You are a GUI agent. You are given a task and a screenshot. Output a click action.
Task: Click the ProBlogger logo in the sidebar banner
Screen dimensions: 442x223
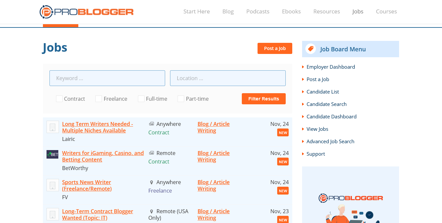[x=351, y=198]
